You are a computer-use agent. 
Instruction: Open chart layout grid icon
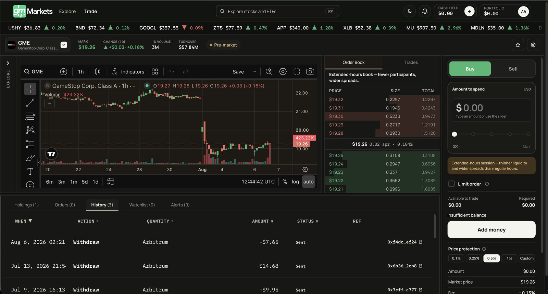tap(155, 71)
